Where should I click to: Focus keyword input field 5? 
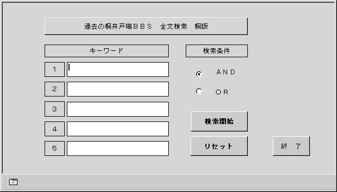click(118, 149)
